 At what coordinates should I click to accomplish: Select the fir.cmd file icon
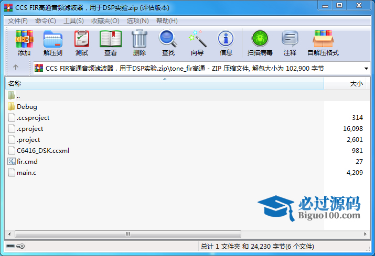(11, 161)
